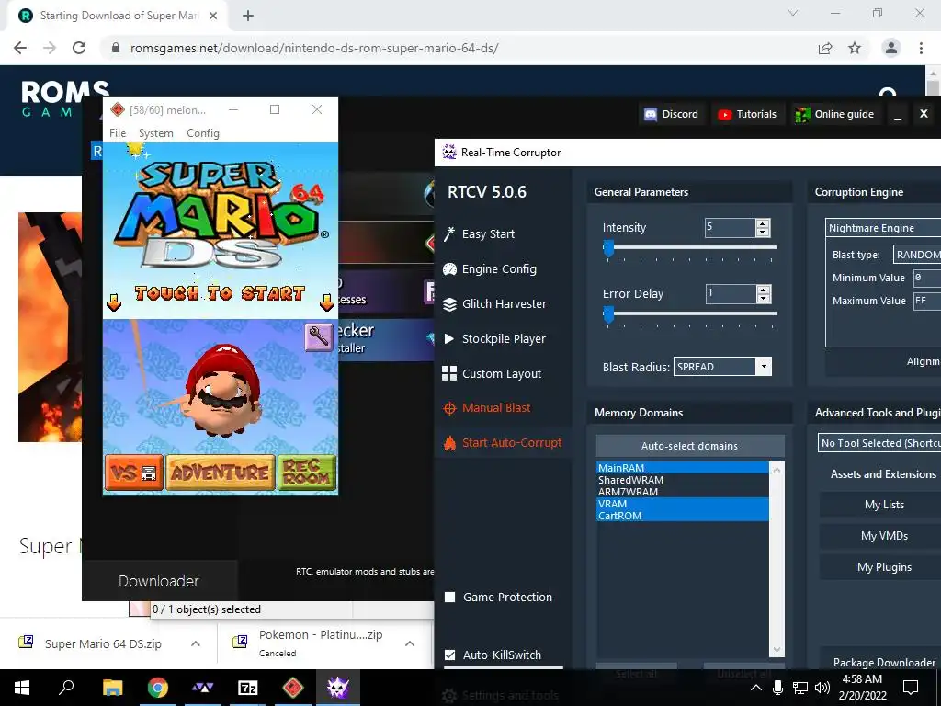
Task: Select VRAM memory domain
Action: pos(683,504)
